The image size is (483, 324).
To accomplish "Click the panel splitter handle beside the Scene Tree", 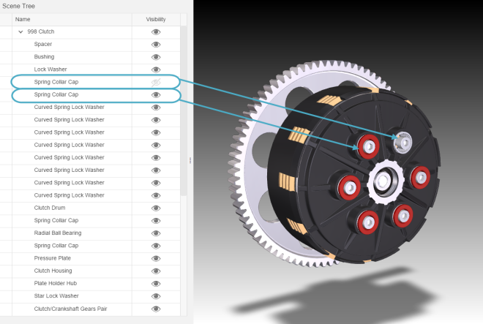I will coord(190,160).
